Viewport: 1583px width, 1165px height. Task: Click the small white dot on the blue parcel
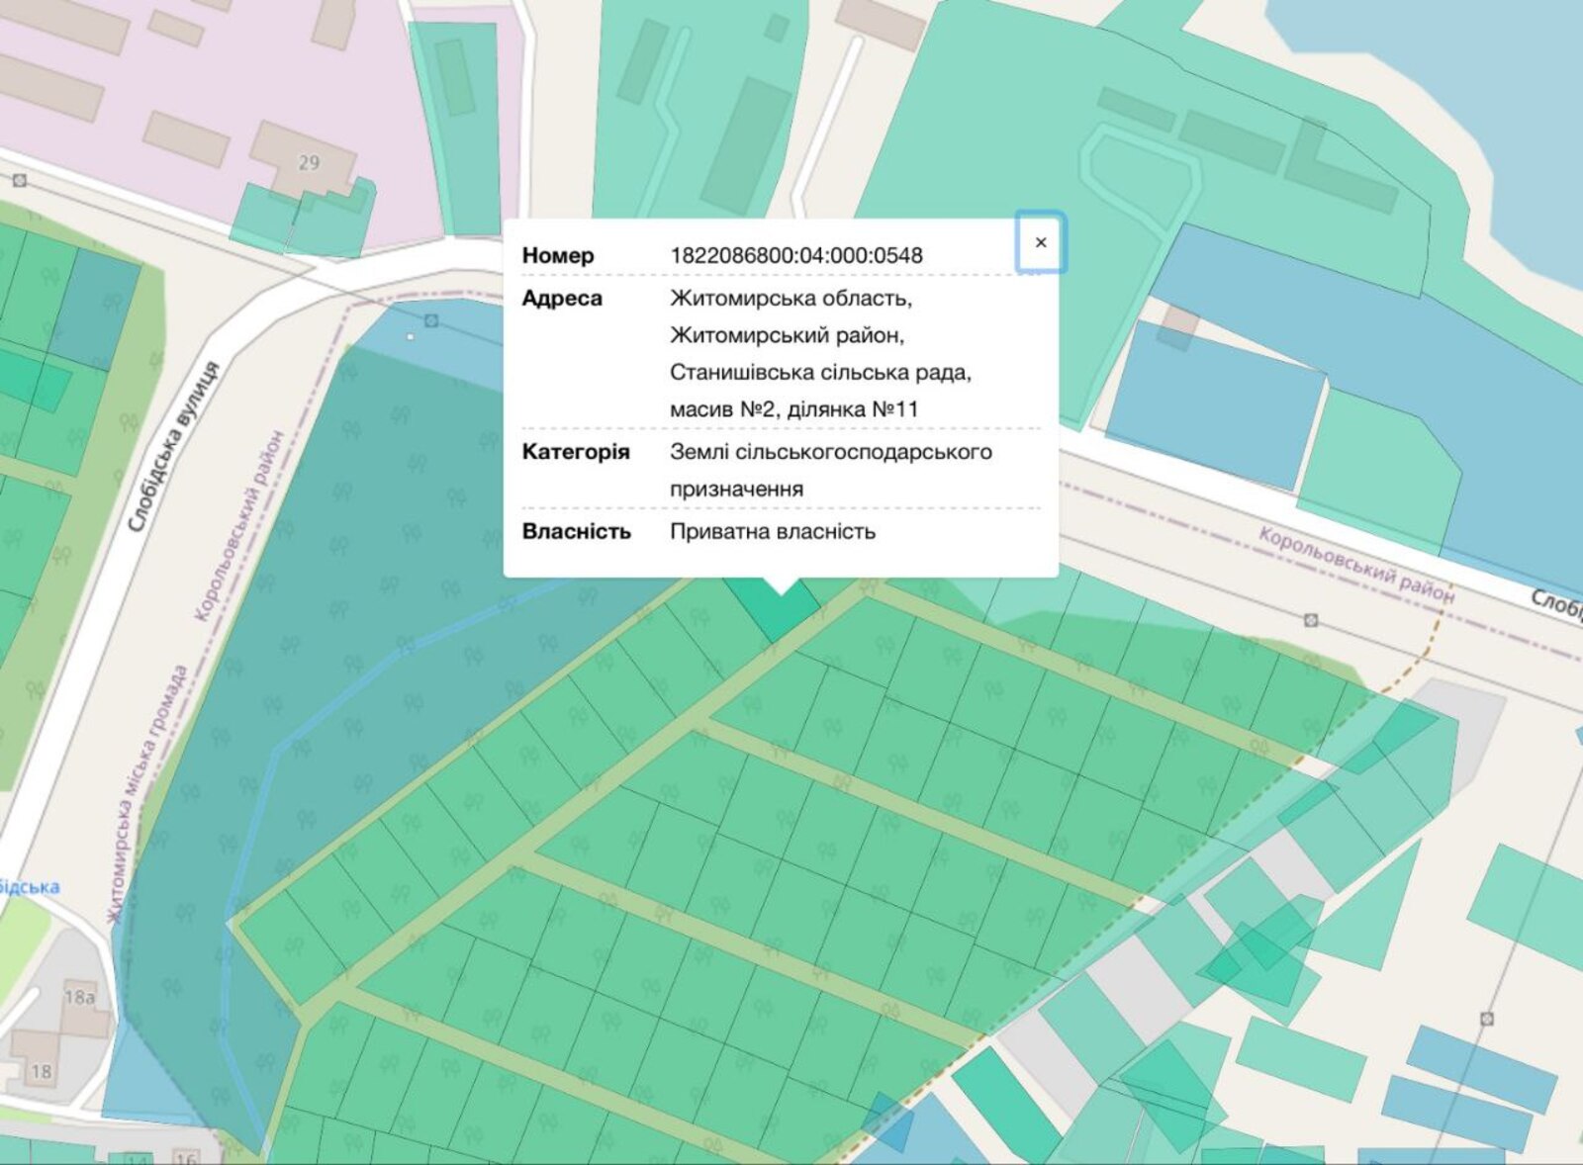tap(412, 337)
